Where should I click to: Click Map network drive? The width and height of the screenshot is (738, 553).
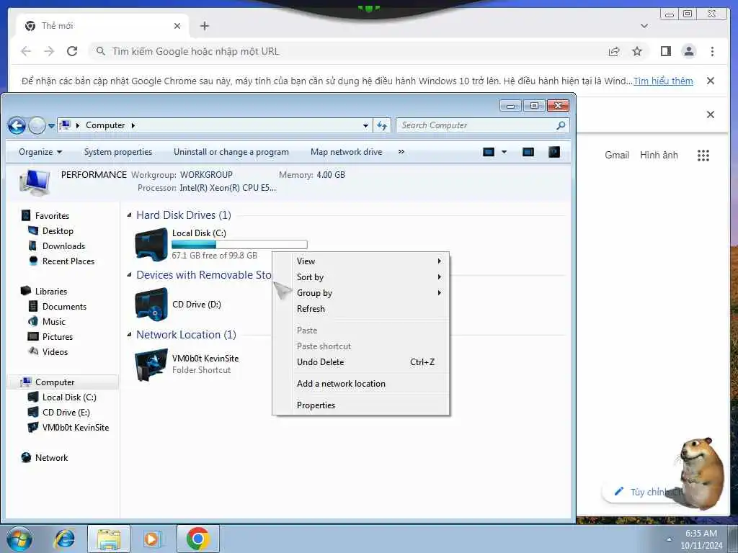(x=347, y=152)
